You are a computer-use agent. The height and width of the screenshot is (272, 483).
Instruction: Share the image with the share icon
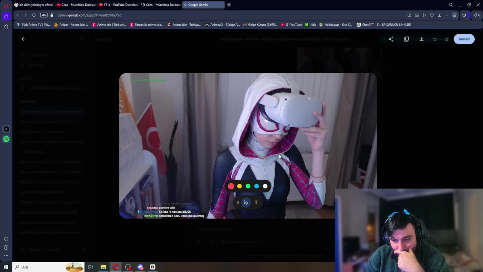coord(391,39)
